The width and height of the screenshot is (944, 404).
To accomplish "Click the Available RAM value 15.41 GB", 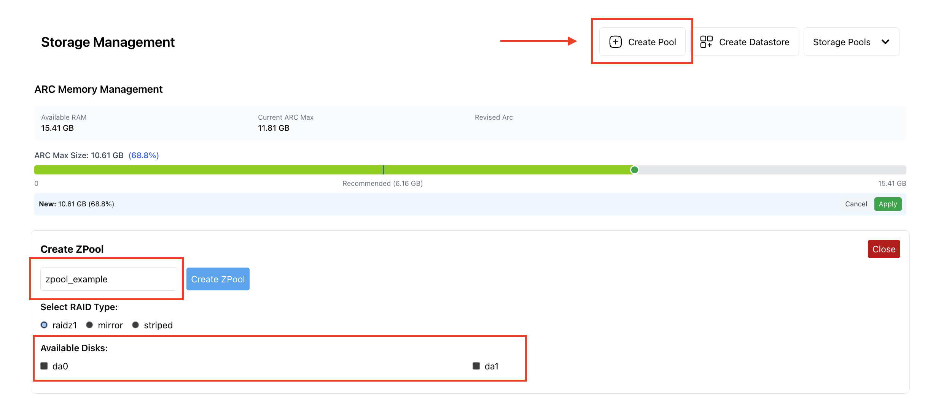I will (57, 128).
